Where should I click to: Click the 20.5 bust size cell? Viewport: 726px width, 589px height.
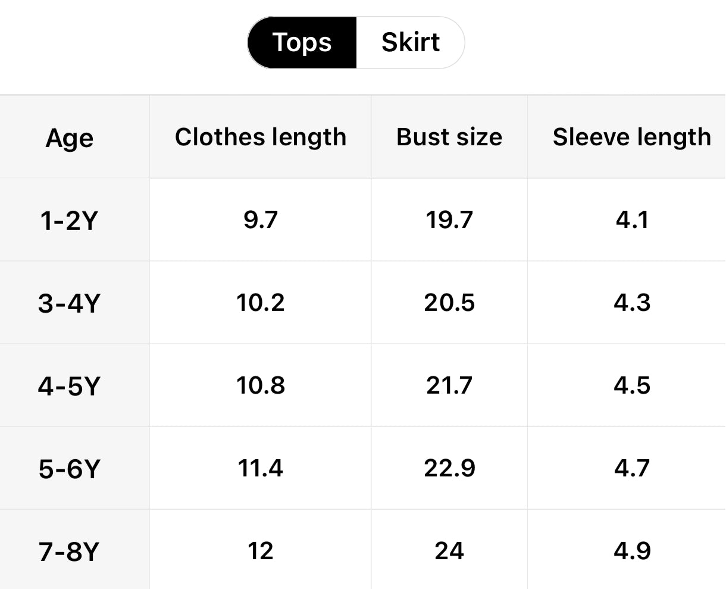click(449, 303)
